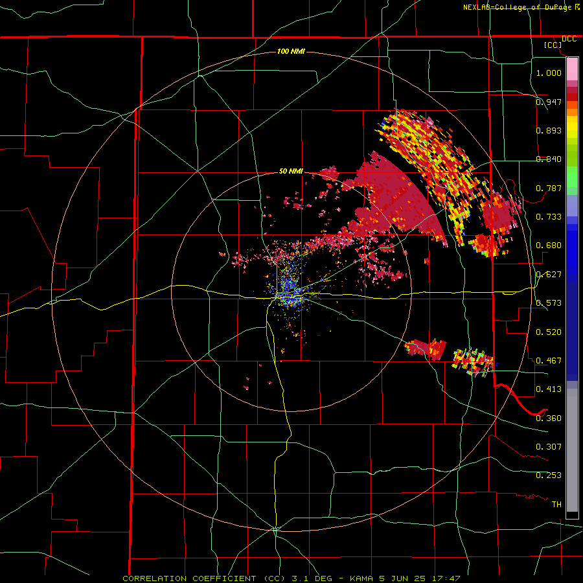The image size is (583, 583).
Task: Click the 0.627 legend value
Action: point(549,275)
